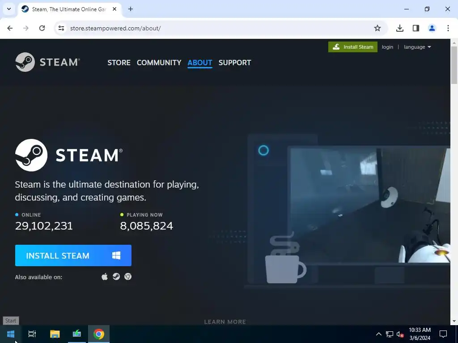Viewport: 458px width, 343px height.
Task: Click the Chrome taskbar icon
Action: [99, 334]
